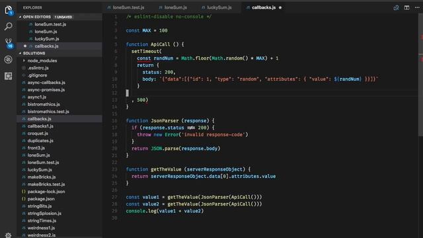
Task: Open bistromathics.test.js in the file tree
Action: pos(48,112)
